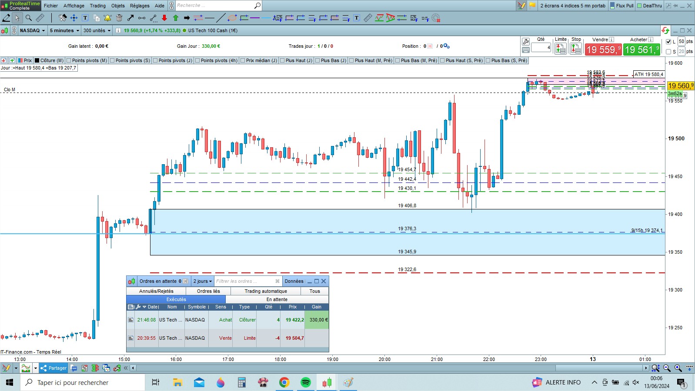
Task: Check the S 20 pts stop checkbox
Action: coord(669,52)
